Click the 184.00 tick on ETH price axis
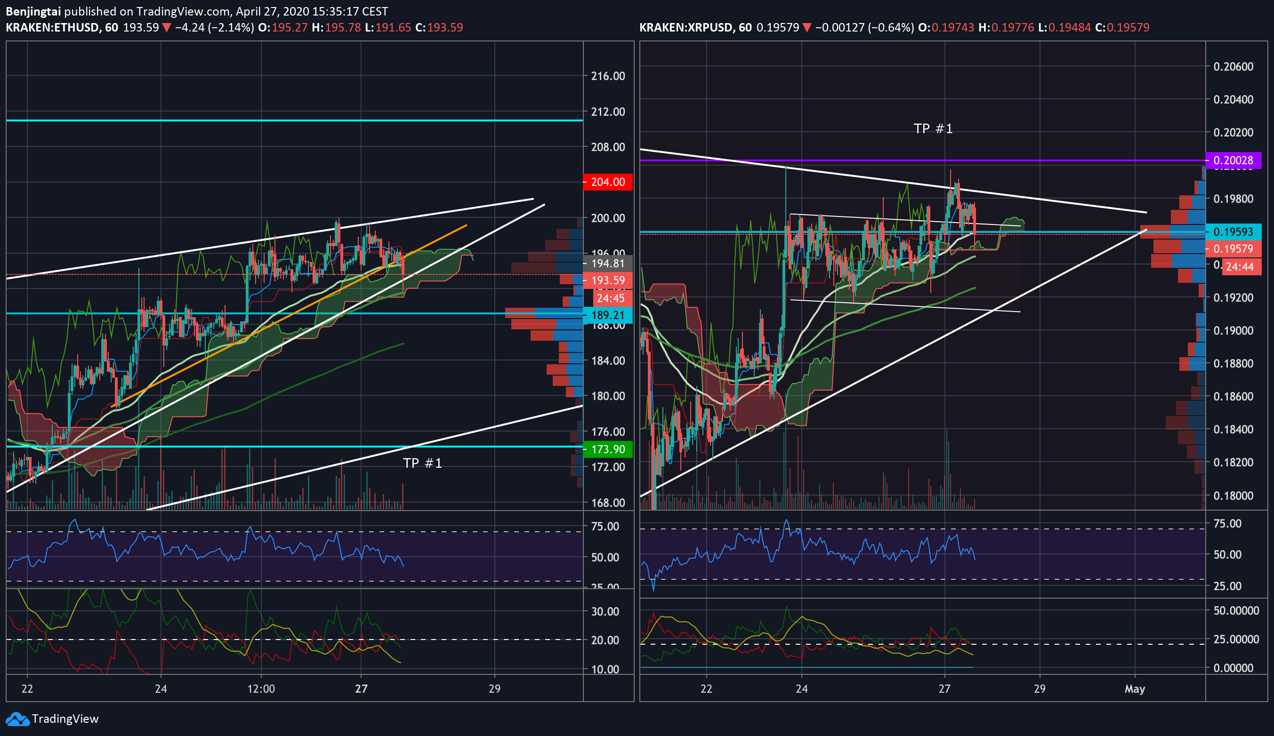1274x736 pixels. tap(608, 360)
